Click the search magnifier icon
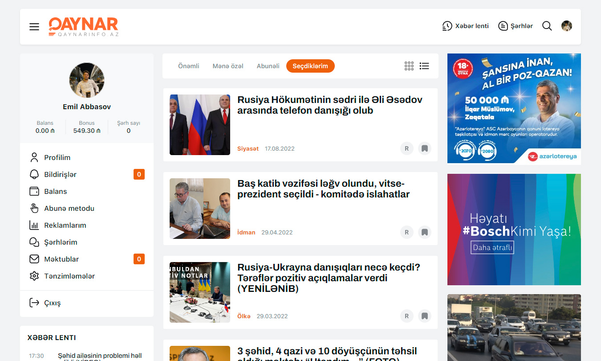 pyautogui.click(x=547, y=26)
